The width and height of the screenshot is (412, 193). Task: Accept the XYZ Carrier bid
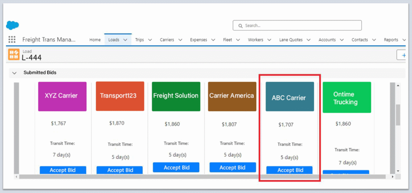62,170
